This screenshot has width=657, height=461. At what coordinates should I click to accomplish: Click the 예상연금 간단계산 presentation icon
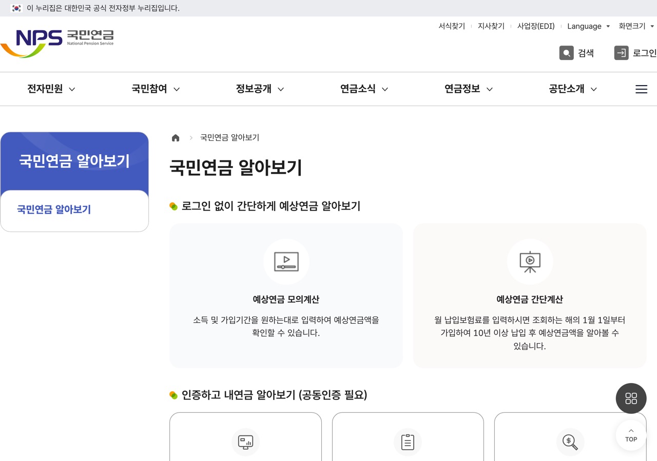[530, 262]
